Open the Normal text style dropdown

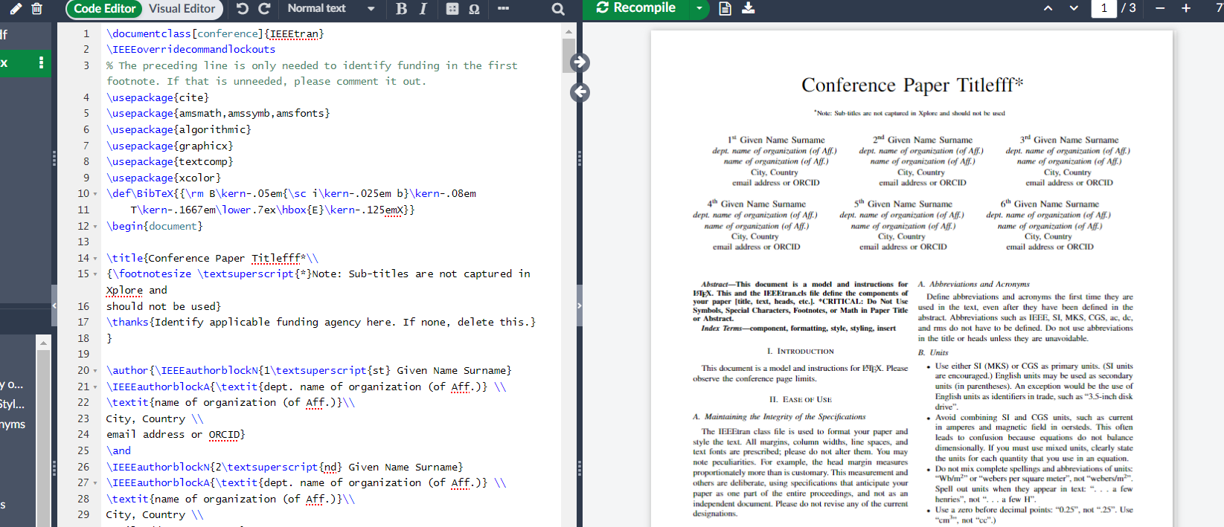pyautogui.click(x=331, y=9)
